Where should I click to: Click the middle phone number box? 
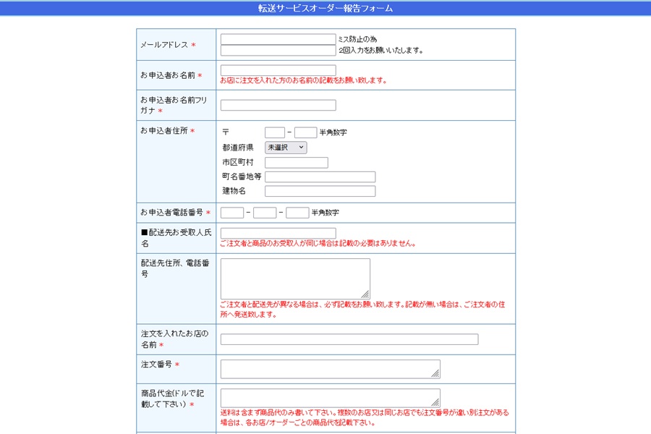click(265, 213)
